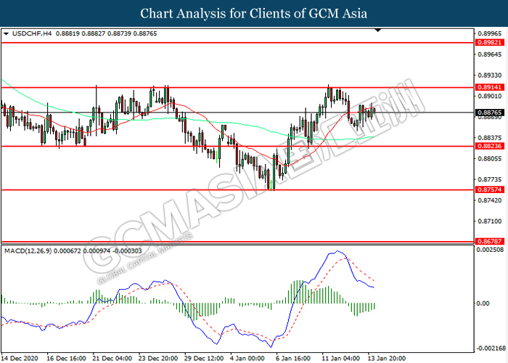Click the 0.88765 current price tag
This screenshot has width=508, height=363.
tap(487, 113)
